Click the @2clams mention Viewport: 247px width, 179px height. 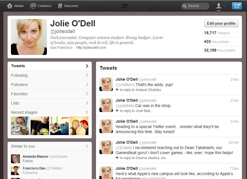point(124,148)
